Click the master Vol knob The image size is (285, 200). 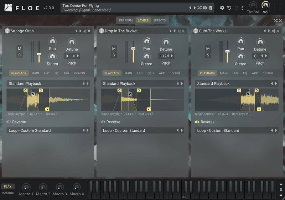pos(265,5)
